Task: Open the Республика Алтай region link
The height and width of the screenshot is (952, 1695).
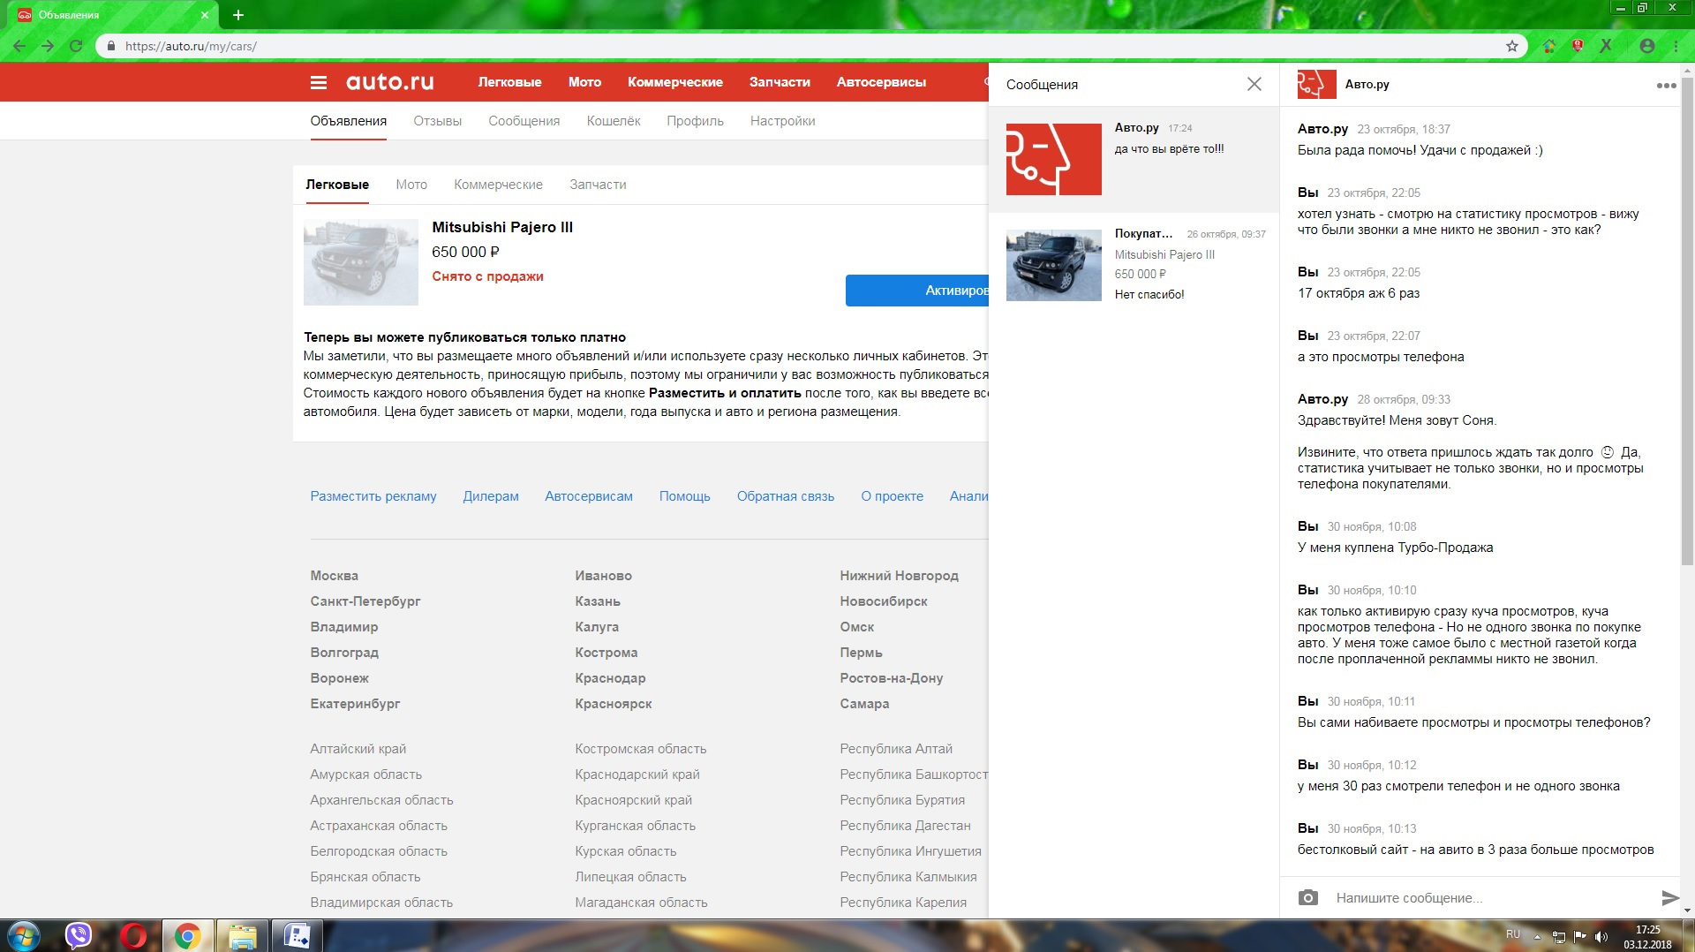Action: [x=896, y=749]
